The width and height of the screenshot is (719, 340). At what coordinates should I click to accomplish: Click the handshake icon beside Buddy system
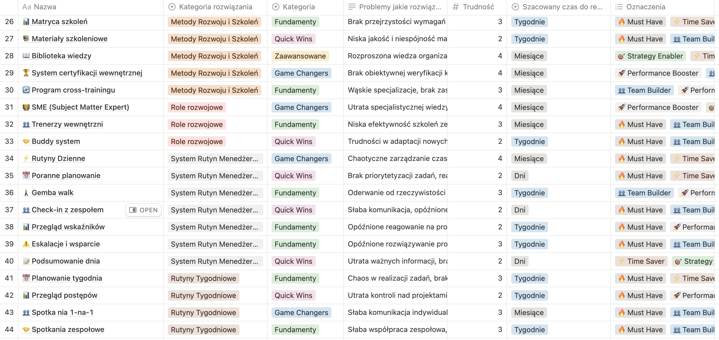tap(26, 141)
